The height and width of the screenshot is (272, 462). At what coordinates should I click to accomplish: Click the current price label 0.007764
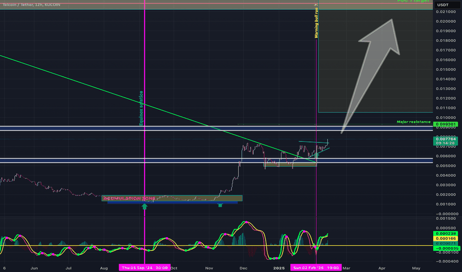coord(446,139)
